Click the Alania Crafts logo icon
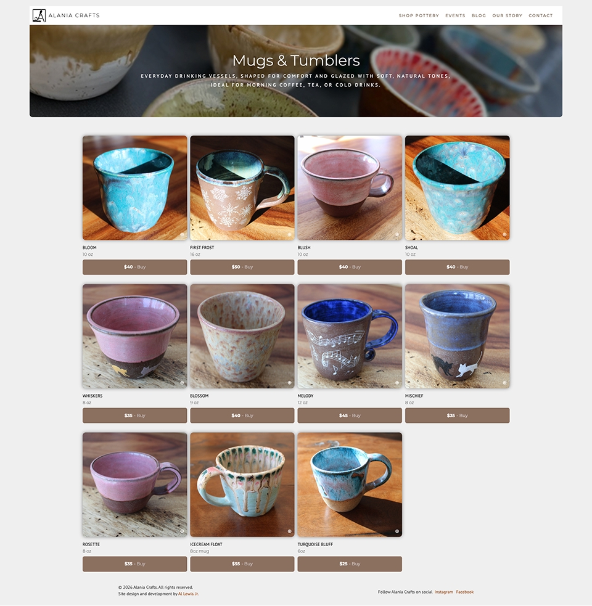592x606 pixels. 39,15
